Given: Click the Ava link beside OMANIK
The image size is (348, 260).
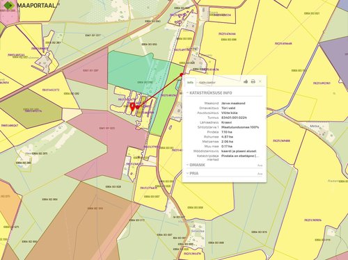Looking at the screenshot, I should click(260, 165).
